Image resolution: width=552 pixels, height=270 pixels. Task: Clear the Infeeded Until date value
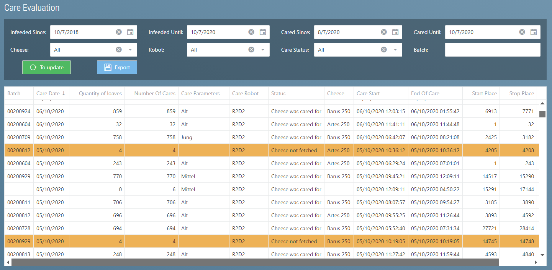251,32
